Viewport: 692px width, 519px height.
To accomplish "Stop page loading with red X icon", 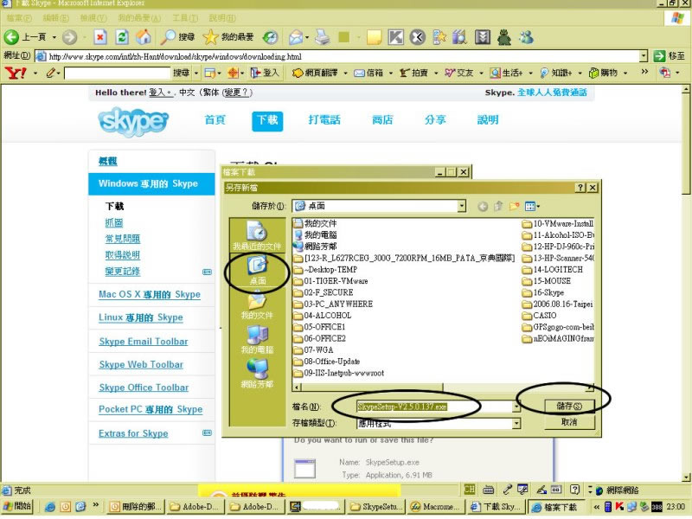I will pos(100,37).
